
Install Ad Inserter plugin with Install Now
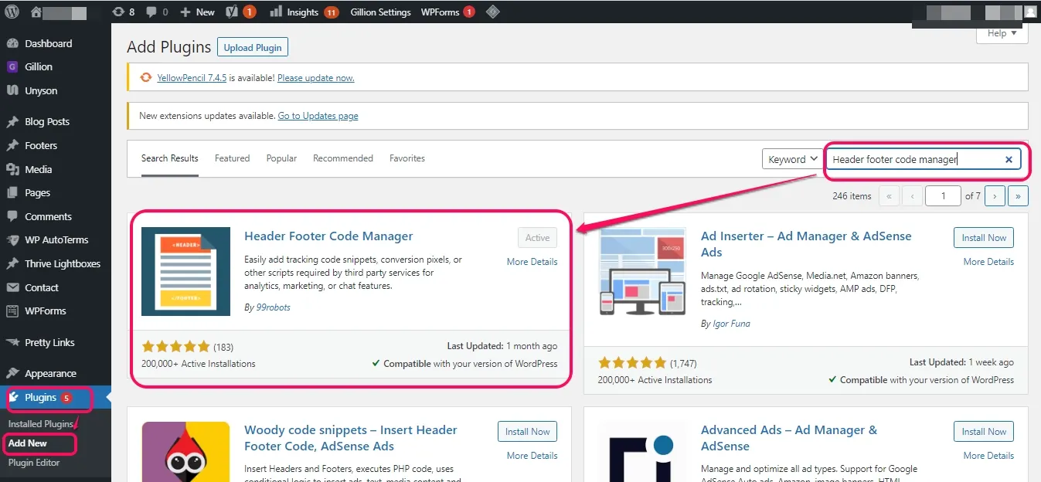coord(984,238)
